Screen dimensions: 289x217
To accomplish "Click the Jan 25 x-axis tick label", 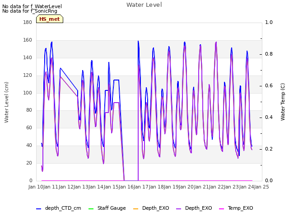I will click(x=261, y=187).
